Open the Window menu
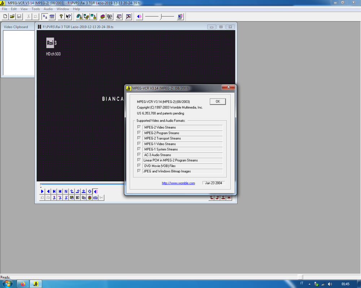This screenshot has width=361, height=288. click(x=63, y=9)
